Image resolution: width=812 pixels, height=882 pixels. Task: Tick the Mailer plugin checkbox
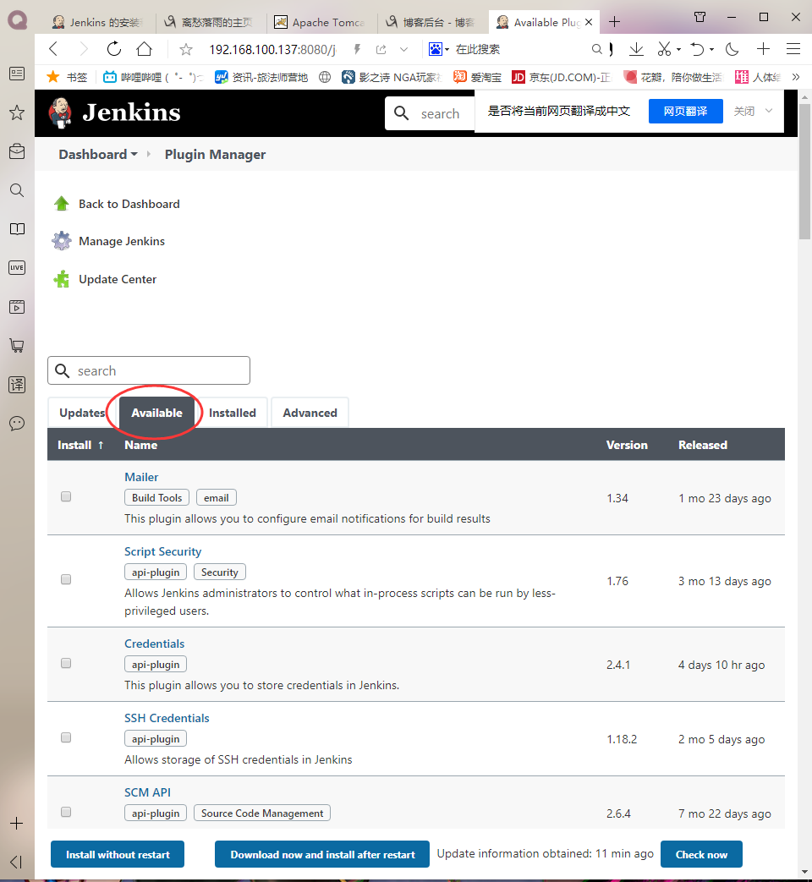[x=66, y=496]
